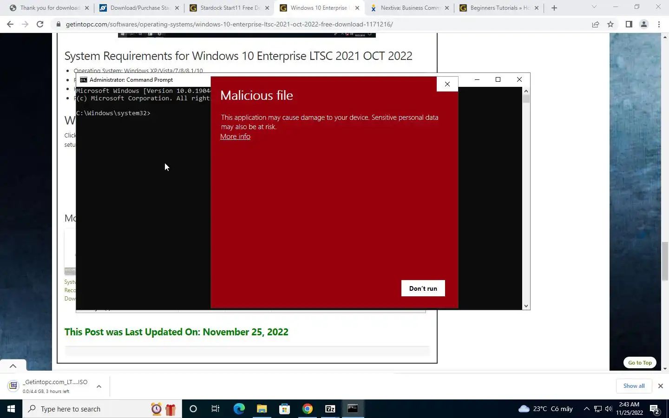Open the notification center icon
The height and width of the screenshot is (418, 669).
(655, 409)
